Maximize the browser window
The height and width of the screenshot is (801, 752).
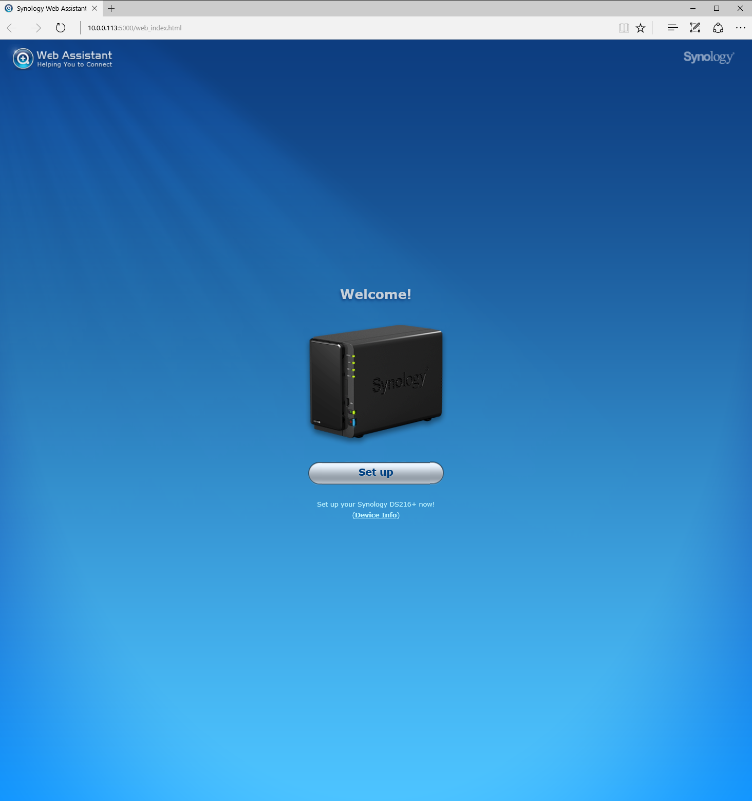click(717, 8)
